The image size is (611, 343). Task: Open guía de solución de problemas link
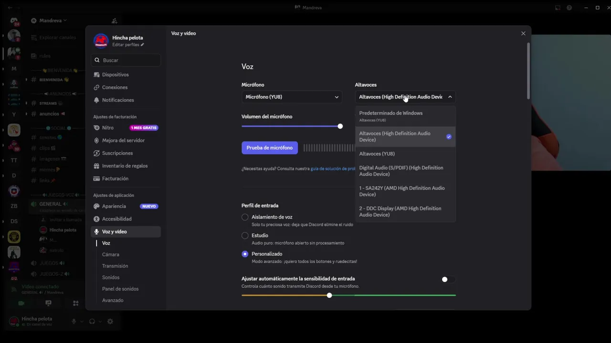click(x=333, y=169)
